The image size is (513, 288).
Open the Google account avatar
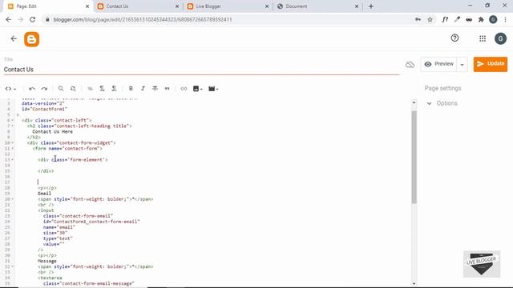pyautogui.click(x=500, y=39)
